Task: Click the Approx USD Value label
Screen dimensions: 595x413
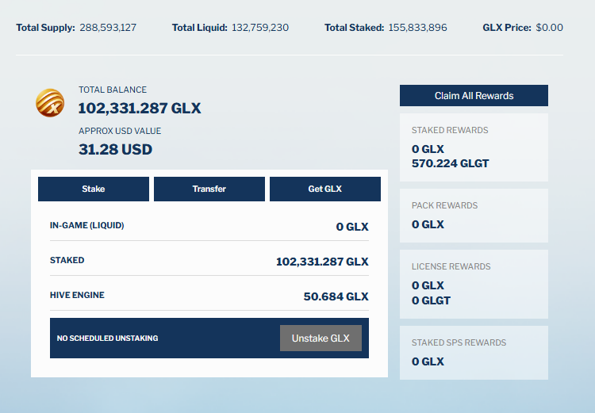Action: 120,132
